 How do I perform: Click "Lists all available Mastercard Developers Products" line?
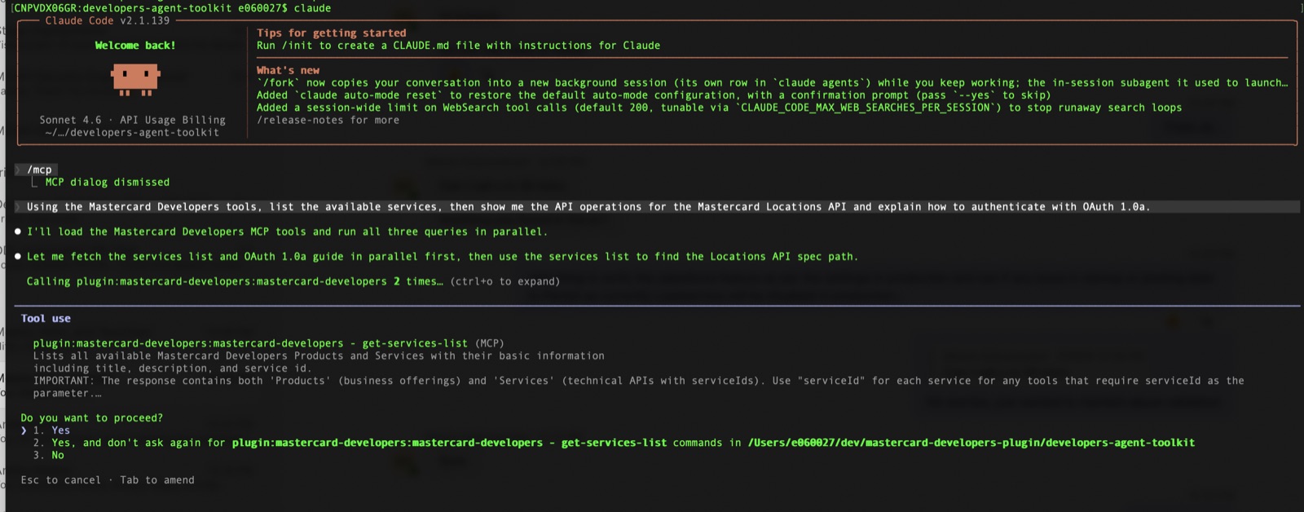319,356
